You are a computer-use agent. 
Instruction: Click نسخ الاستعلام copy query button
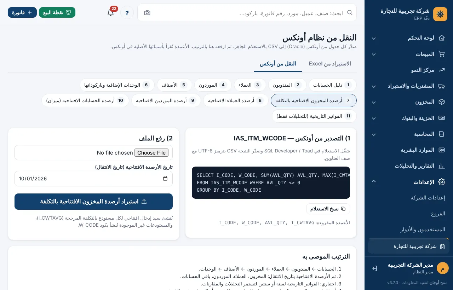(328, 209)
